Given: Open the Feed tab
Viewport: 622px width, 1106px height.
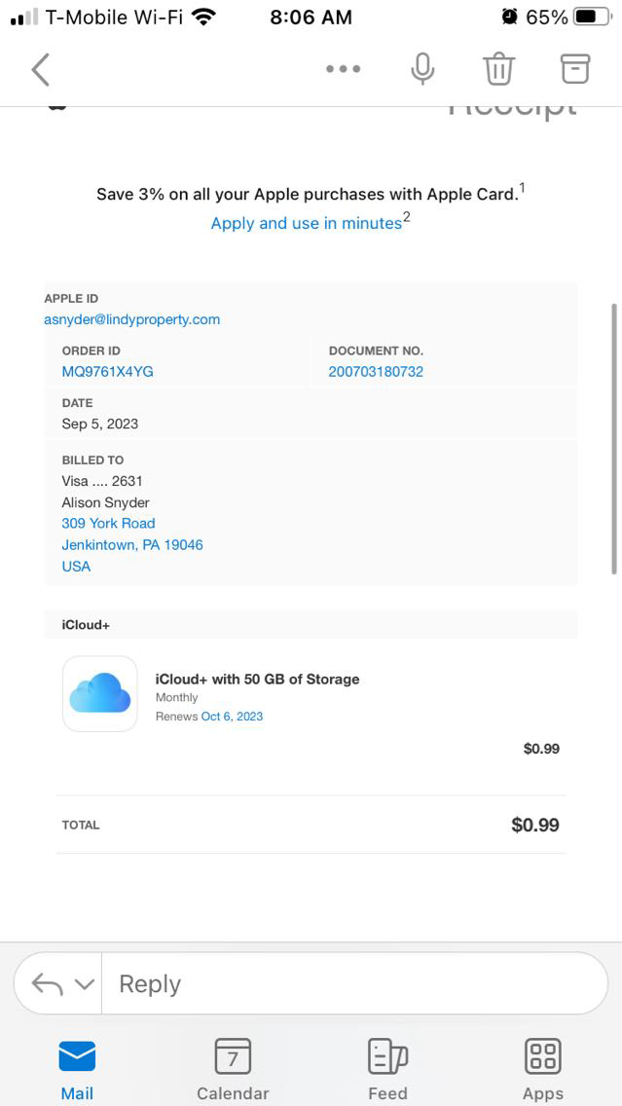Looking at the screenshot, I should (387, 1069).
